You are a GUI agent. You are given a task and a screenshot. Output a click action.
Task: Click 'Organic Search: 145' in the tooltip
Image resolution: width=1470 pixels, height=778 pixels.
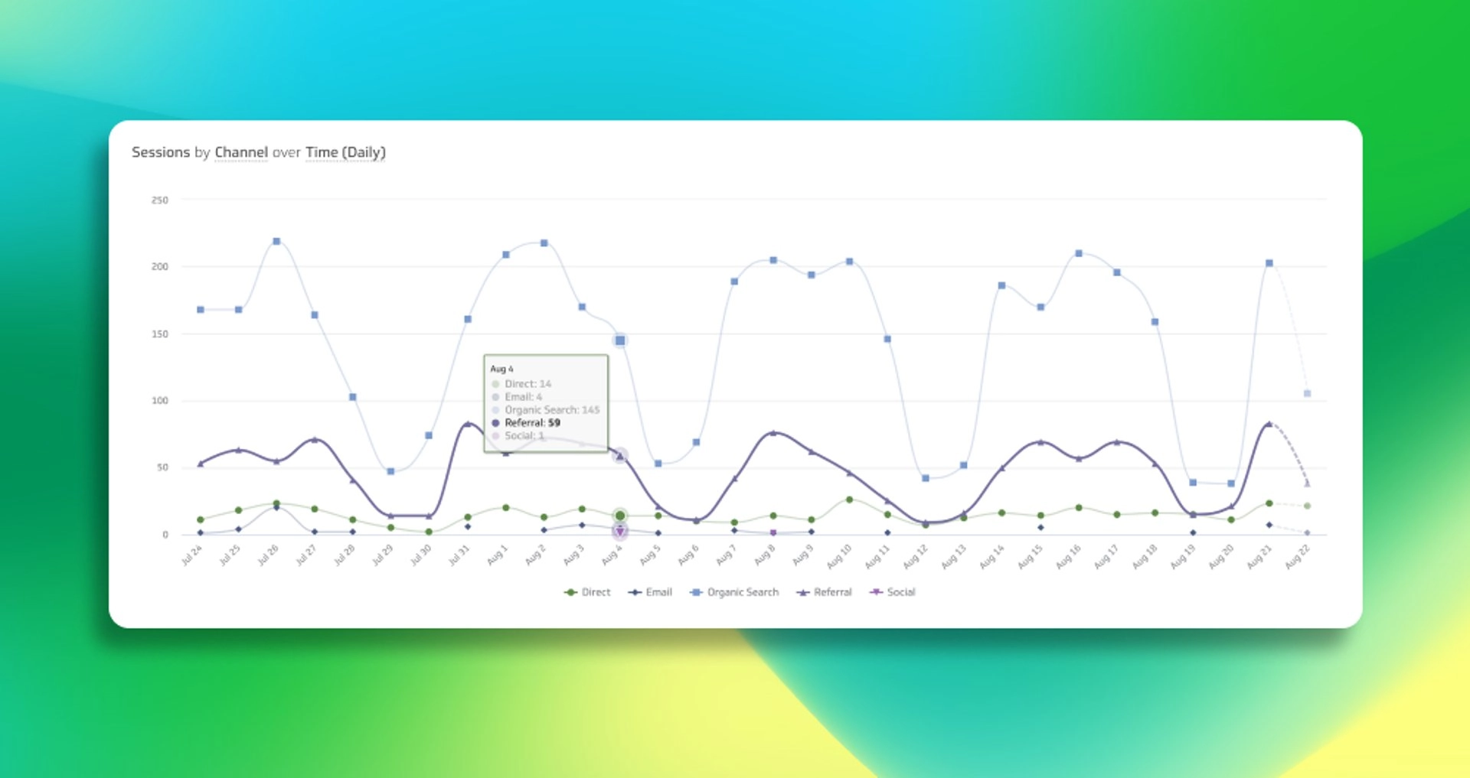point(552,410)
